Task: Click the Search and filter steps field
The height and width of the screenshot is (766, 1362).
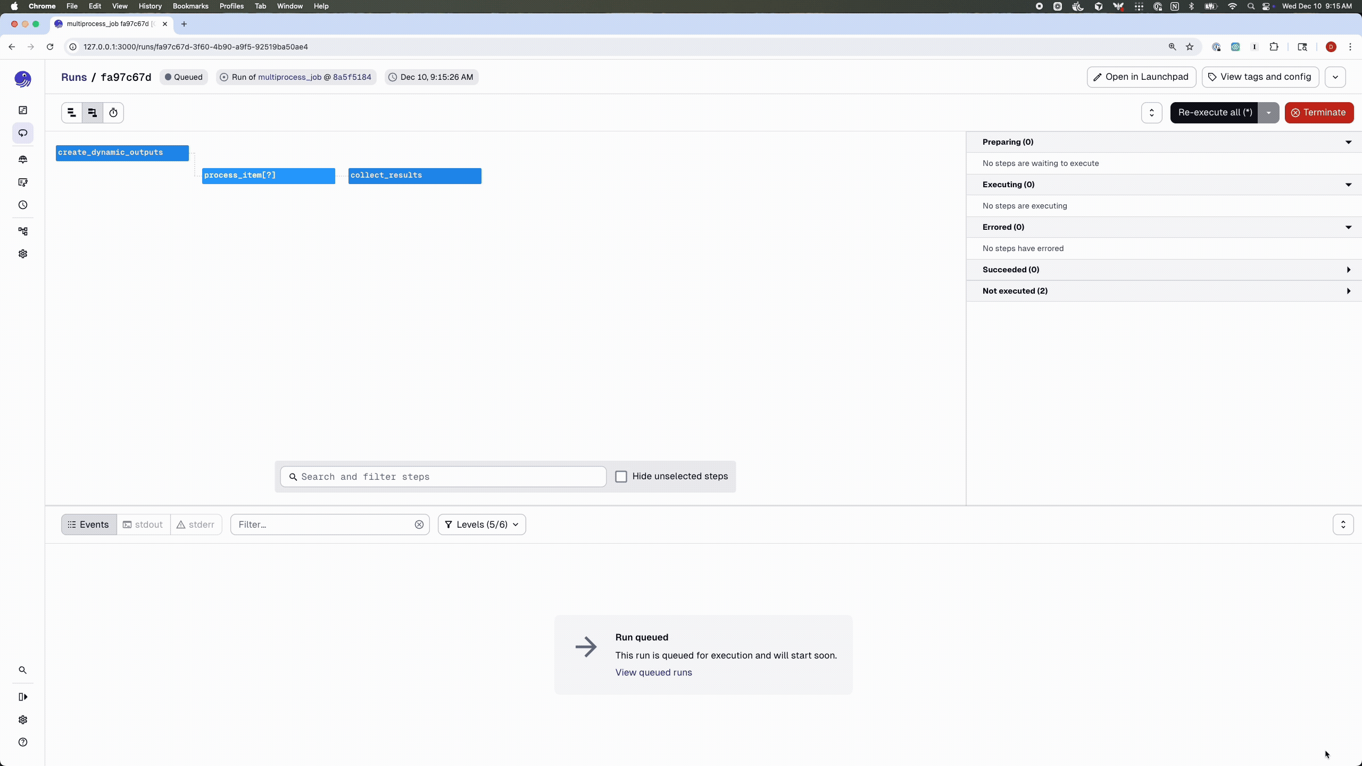Action: point(443,477)
